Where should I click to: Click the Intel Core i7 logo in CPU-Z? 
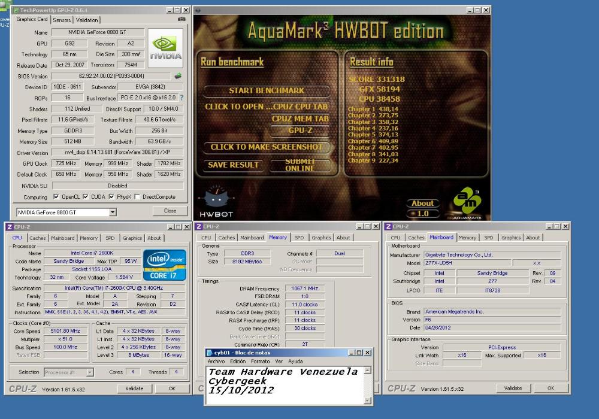[x=165, y=265]
